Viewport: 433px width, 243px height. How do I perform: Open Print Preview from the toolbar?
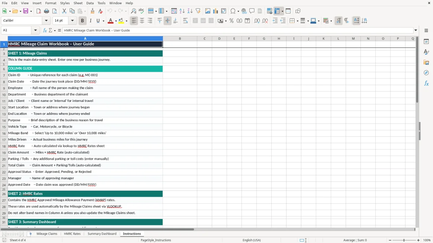coord(54,11)
